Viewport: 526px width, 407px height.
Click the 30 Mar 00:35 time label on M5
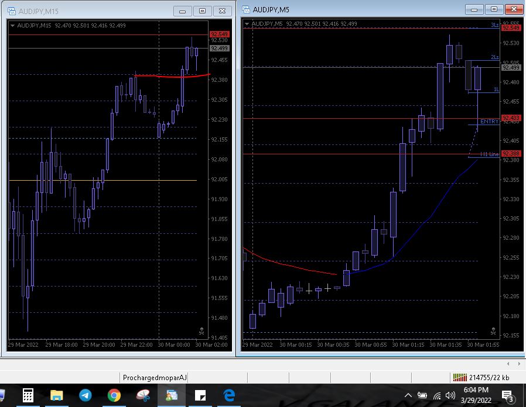pyautogui.click(x=333, y=344)
